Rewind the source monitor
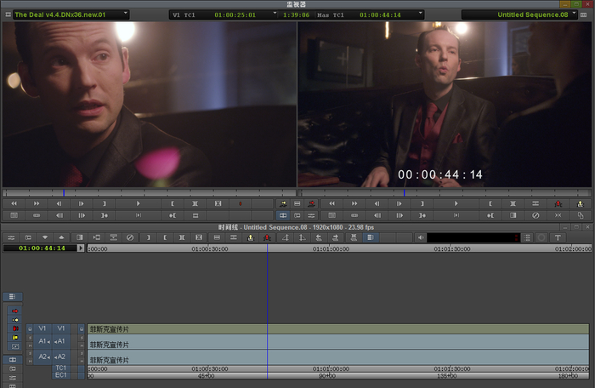The image size is (595, 388). (x=14, y=203)
